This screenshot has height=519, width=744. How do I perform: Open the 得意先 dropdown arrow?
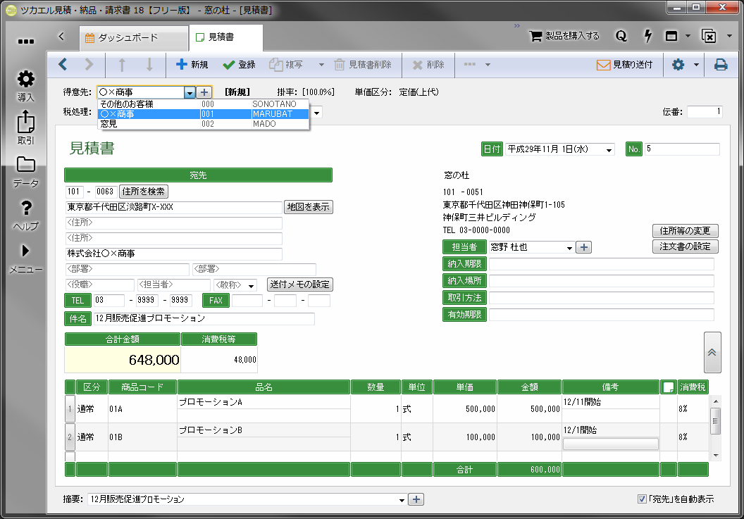tap(190, 92)
